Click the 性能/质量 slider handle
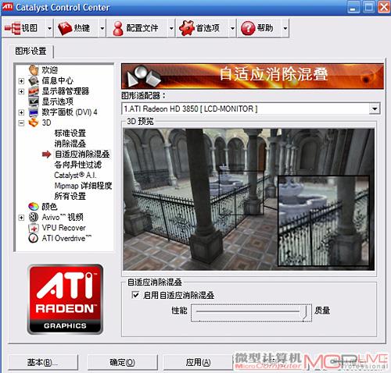The height and width of the screenshot is (373, 391). (303, 312)
